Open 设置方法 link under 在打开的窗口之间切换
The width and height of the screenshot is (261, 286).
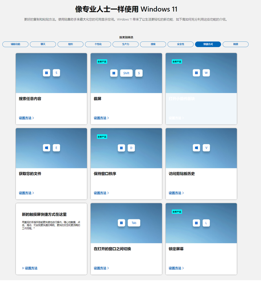[101, 268]
